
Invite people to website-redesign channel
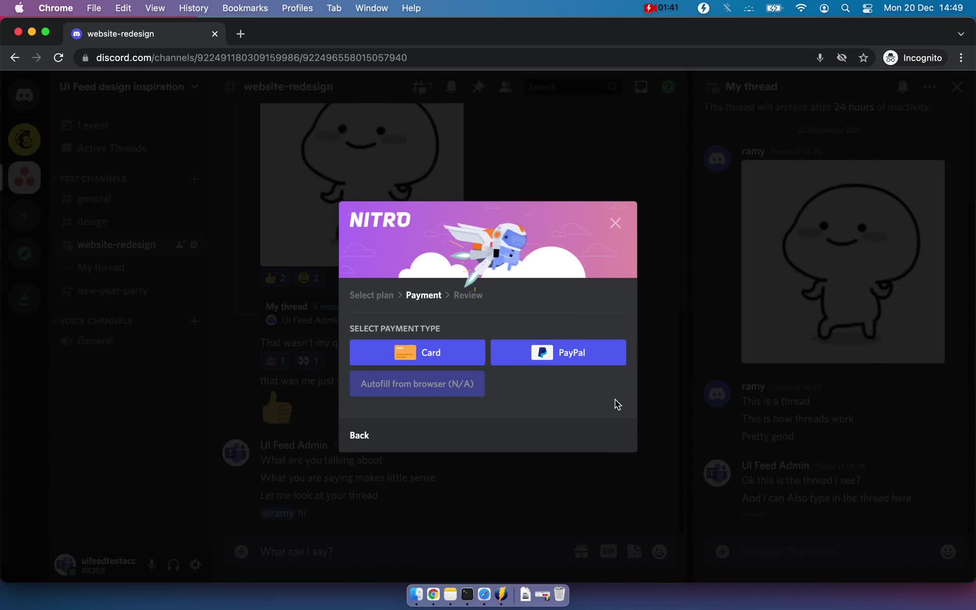coord(179,245)
